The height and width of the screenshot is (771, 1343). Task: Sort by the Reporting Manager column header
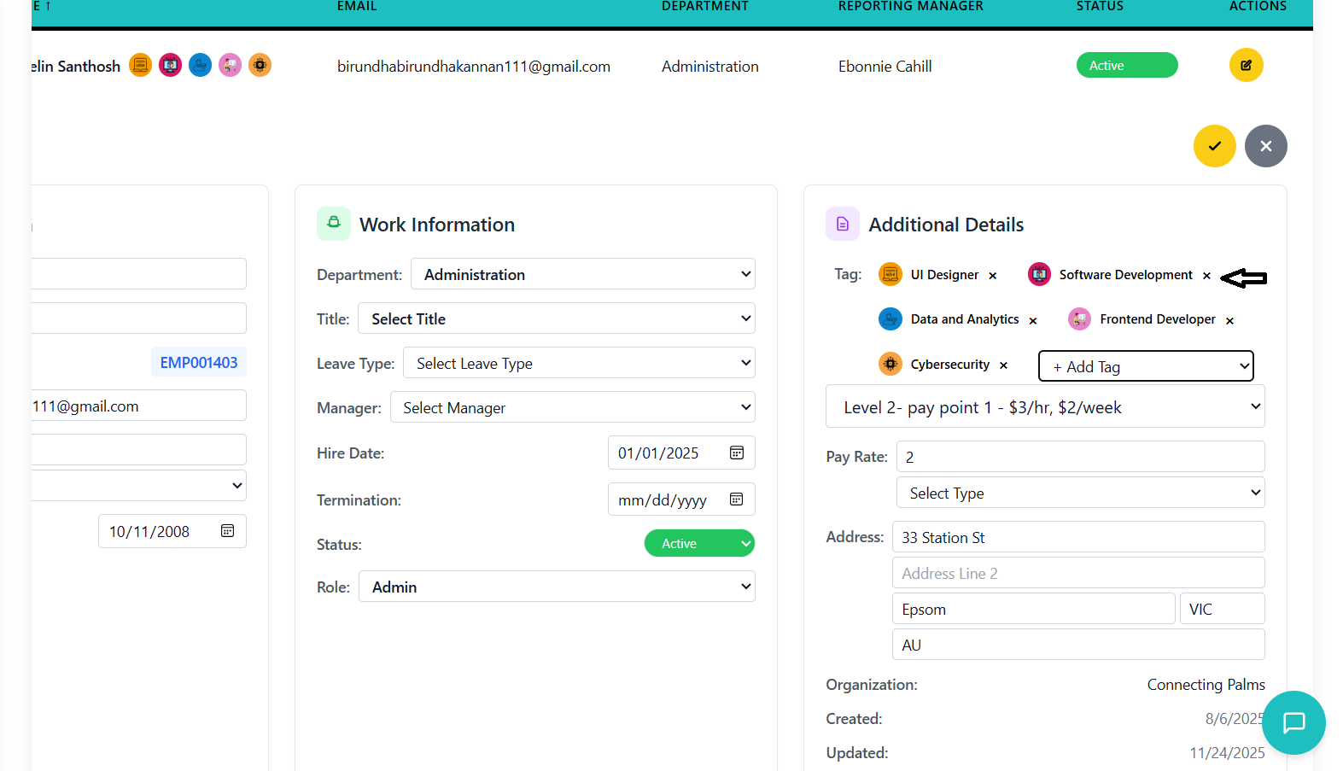point(910,7)
